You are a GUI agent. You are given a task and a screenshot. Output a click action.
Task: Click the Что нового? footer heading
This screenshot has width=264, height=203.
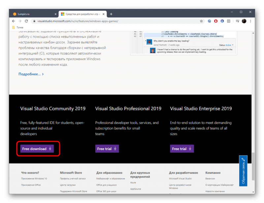(30, 173)
